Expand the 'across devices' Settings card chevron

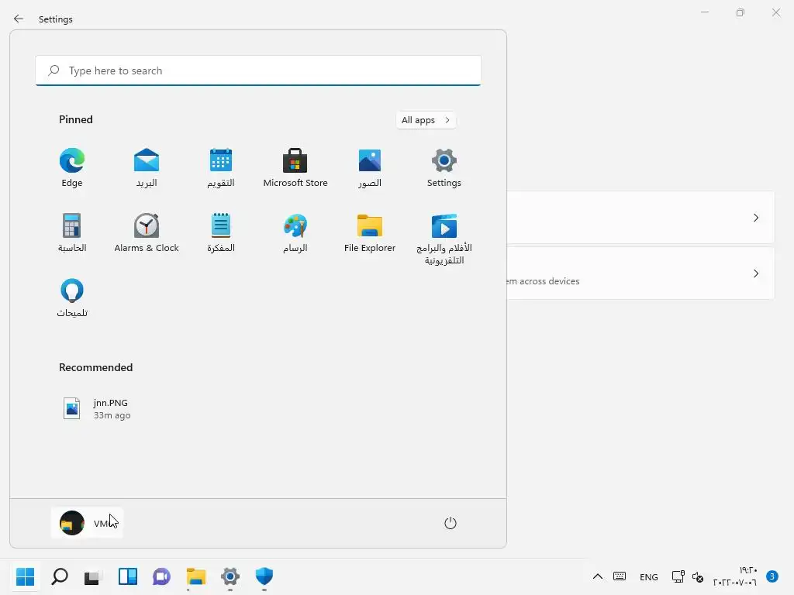[755, 273]
